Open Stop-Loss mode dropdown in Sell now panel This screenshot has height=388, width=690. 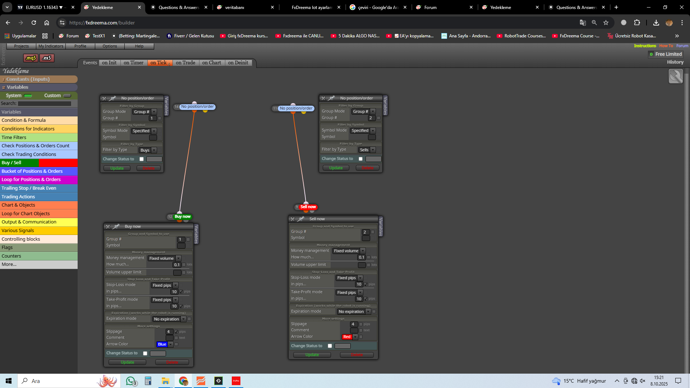click(x=349, y=278)
